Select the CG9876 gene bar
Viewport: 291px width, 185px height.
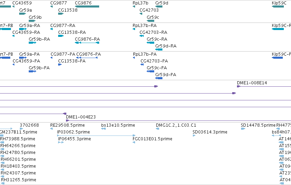[87, 6]
